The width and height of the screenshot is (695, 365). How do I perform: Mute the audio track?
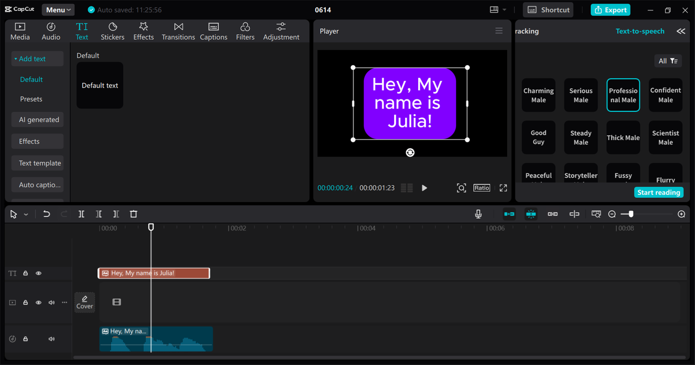click(52, 339)
